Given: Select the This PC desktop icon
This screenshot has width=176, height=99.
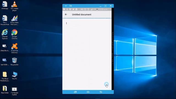Looking at the screenshot, I should point(15,76).
